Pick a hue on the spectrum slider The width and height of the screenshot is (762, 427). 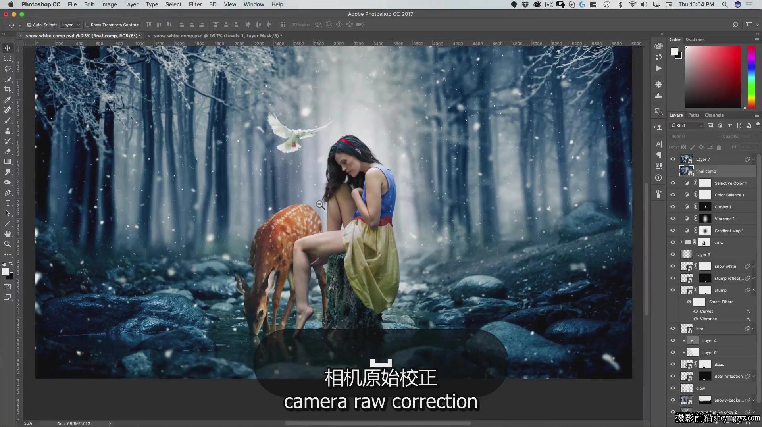pos(751,77)
